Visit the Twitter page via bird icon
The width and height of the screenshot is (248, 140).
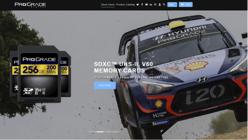(x=138, y=5)
